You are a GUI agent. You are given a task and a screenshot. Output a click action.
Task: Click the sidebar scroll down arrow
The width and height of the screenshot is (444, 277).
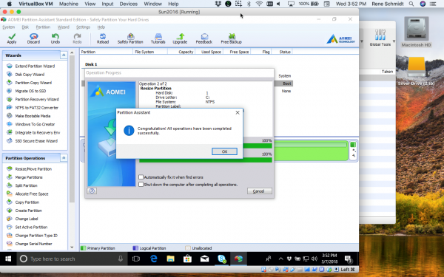[x=72, y=247]
